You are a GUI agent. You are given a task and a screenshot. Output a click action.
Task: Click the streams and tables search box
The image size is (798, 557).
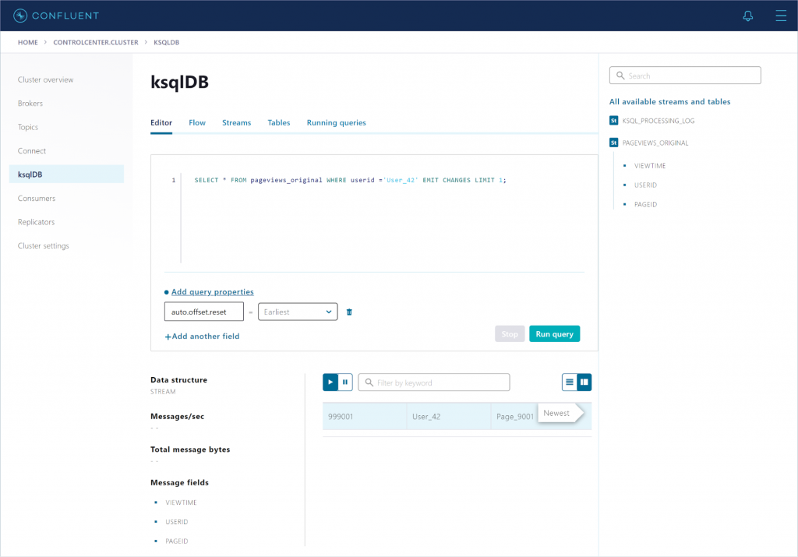(x=685, y=76)
